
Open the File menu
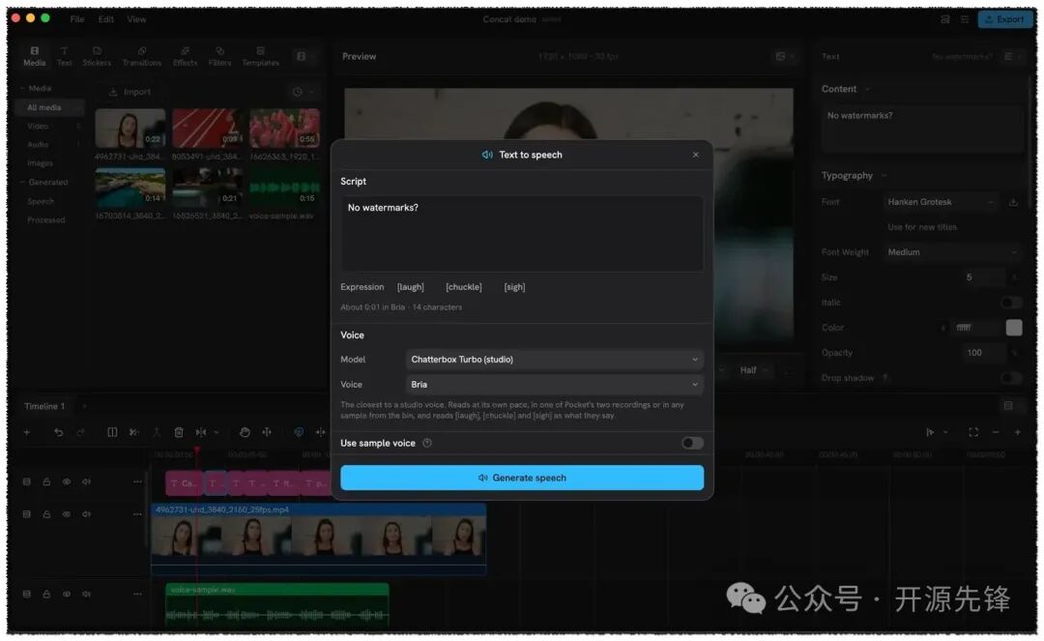tap(77, 19)
